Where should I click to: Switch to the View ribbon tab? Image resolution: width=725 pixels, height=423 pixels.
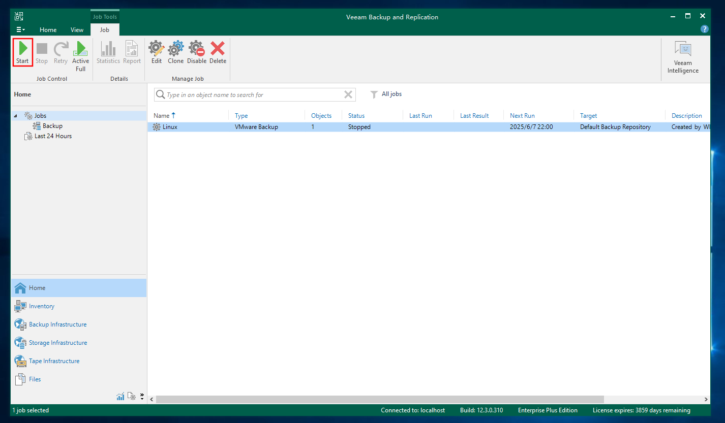[77, 30]
